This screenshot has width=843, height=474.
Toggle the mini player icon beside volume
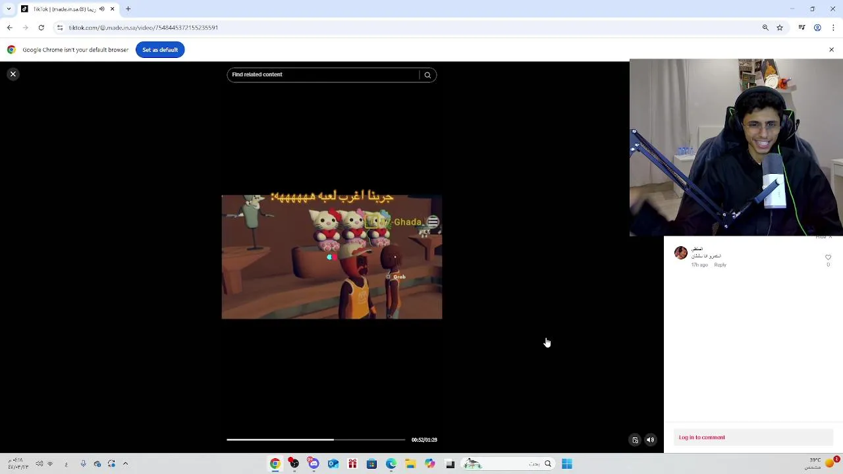coord(635,440)
